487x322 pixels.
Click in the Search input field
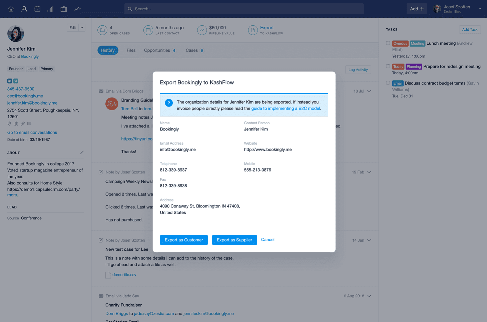pyautogui.click(x=244, y=9)
